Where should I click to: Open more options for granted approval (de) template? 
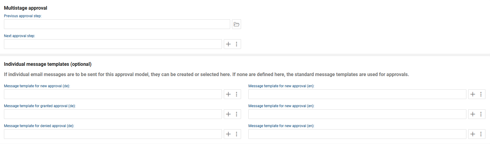pyautogui.click(x=237, y=114)
